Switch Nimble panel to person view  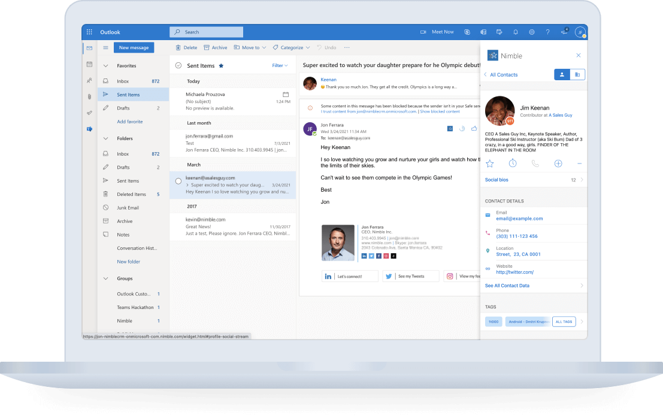point(562,74)
